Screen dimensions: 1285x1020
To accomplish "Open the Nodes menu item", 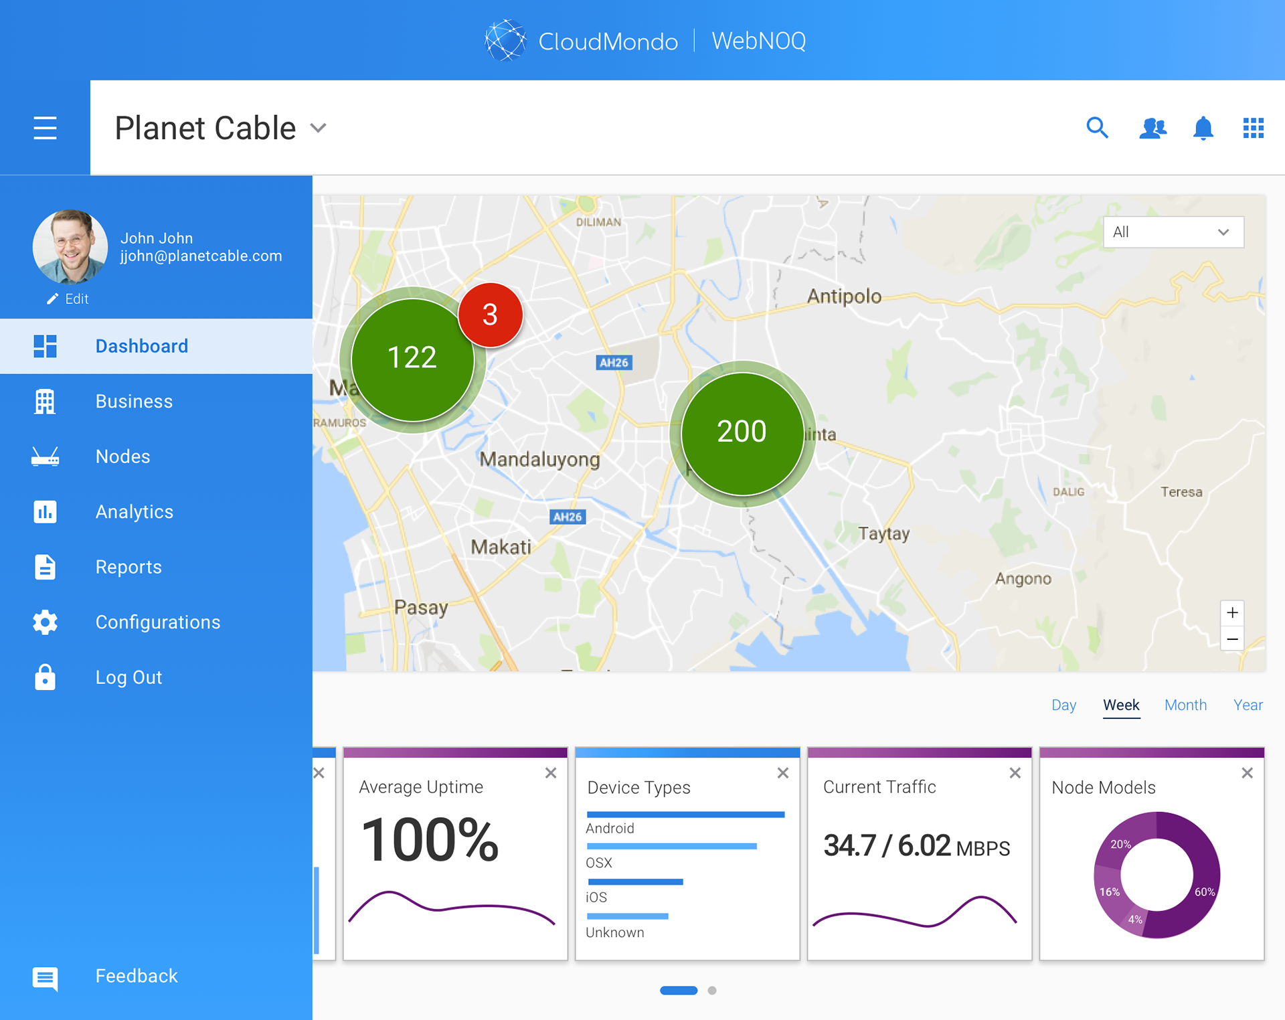I will [x=156, y=456].
